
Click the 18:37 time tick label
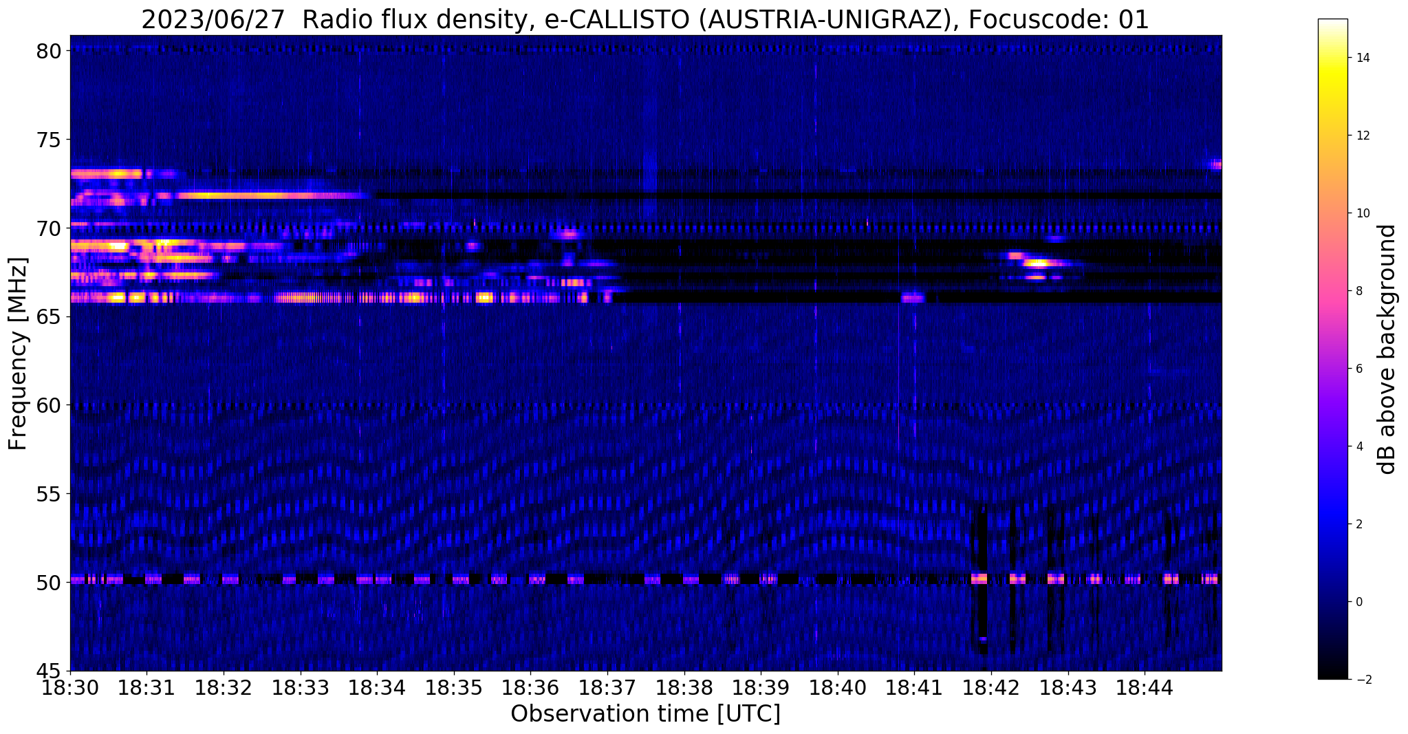coord(607,687)
